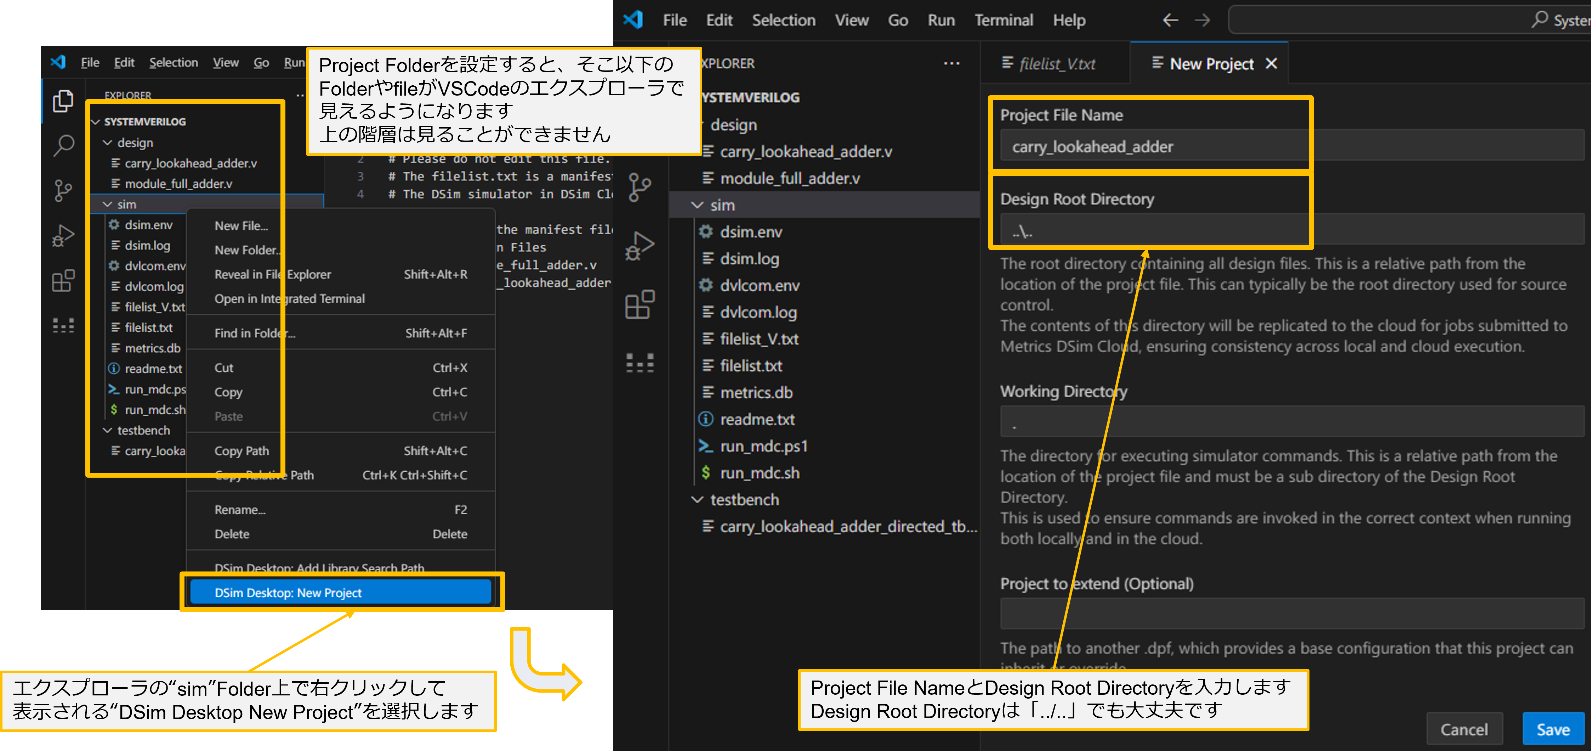This screenshot has height=751, width=1591.
Task: Open module_full_adder.v in left explorer
Action: [178, 183]
